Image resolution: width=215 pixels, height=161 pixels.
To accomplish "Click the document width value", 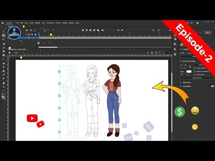I will (185, 65).
